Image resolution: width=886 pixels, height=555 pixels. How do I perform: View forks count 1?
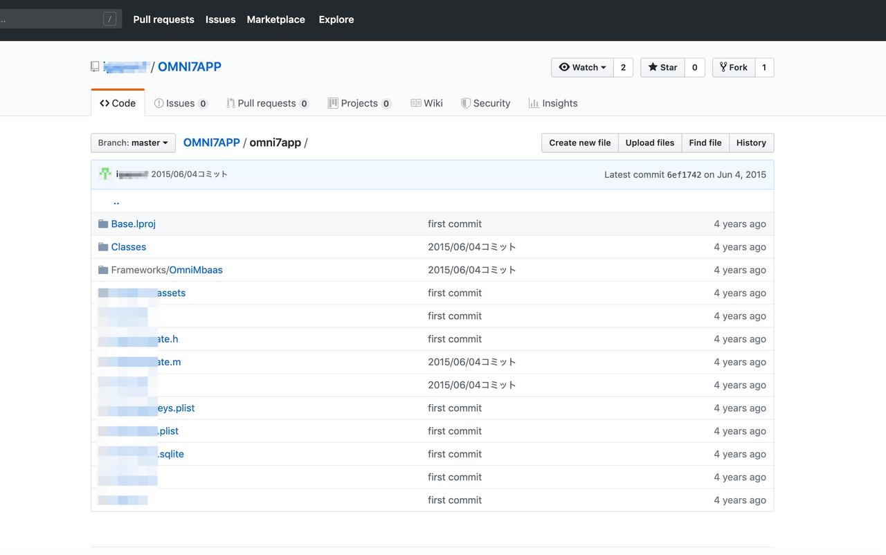pyautogui.click(x=764, y=67)
